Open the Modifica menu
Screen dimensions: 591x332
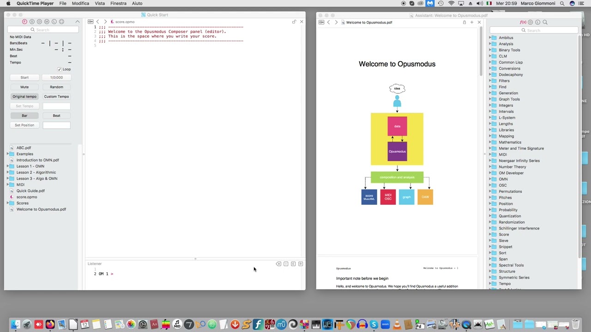point(80,3)
